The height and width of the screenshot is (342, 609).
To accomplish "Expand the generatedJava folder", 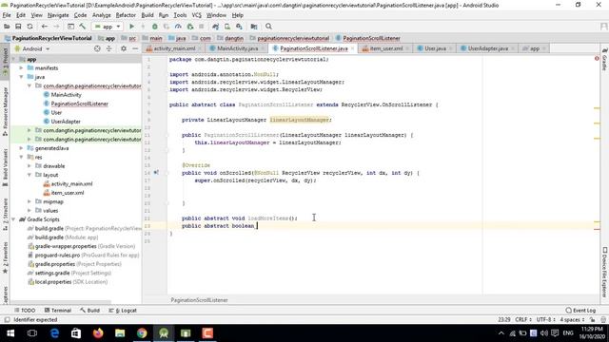I will (21, 148).
